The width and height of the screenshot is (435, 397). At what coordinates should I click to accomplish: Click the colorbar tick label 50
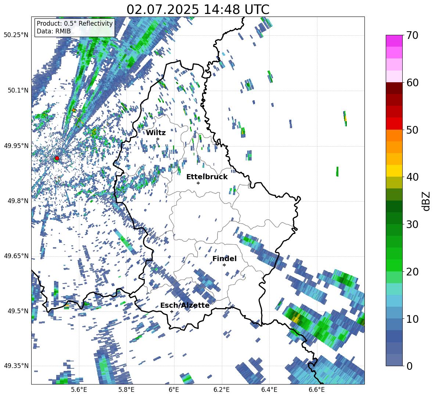412,130
